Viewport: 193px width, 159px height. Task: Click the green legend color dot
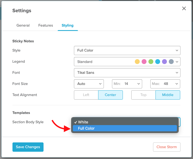151,62
